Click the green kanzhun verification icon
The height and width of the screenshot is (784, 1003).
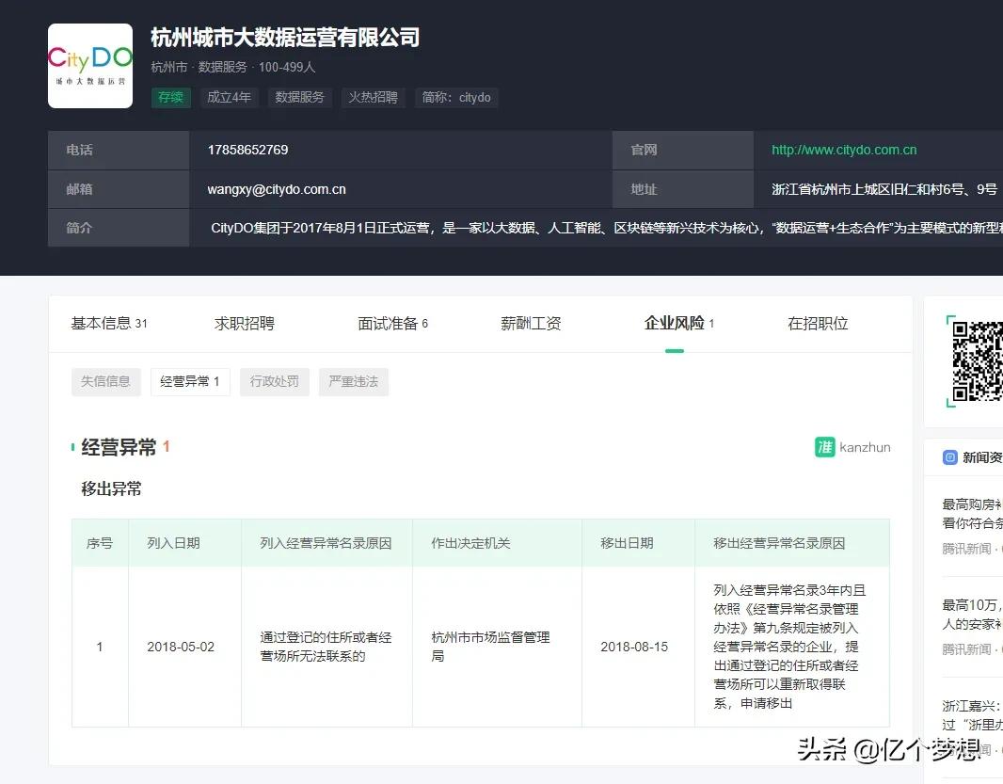point(825,447)
